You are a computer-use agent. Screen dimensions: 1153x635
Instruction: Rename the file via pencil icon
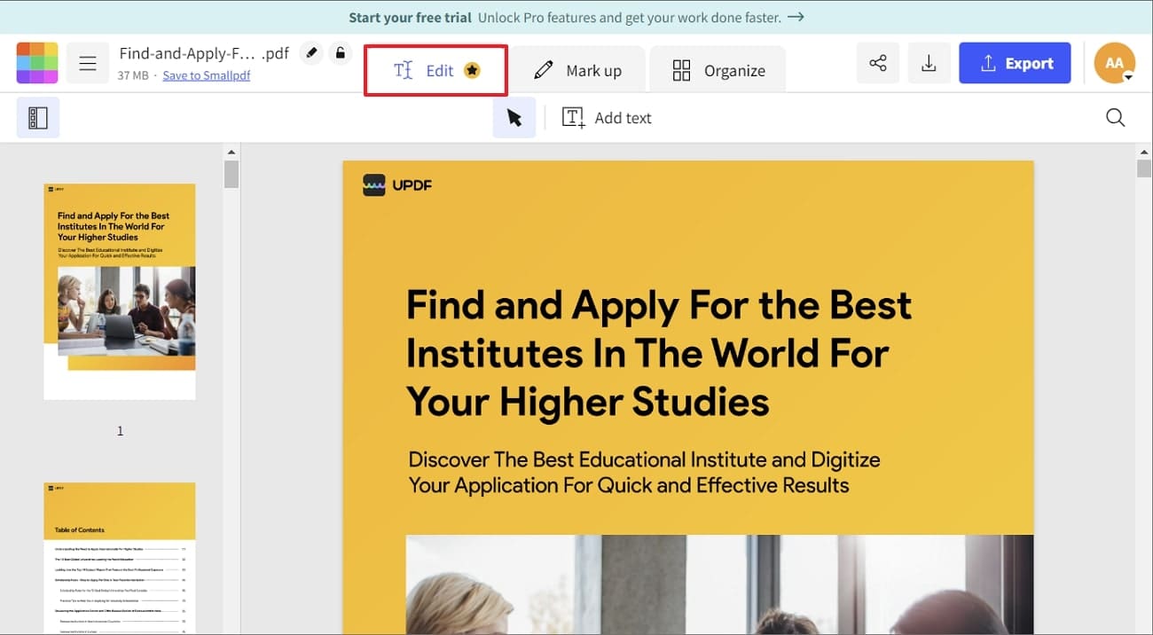(310, 53)
